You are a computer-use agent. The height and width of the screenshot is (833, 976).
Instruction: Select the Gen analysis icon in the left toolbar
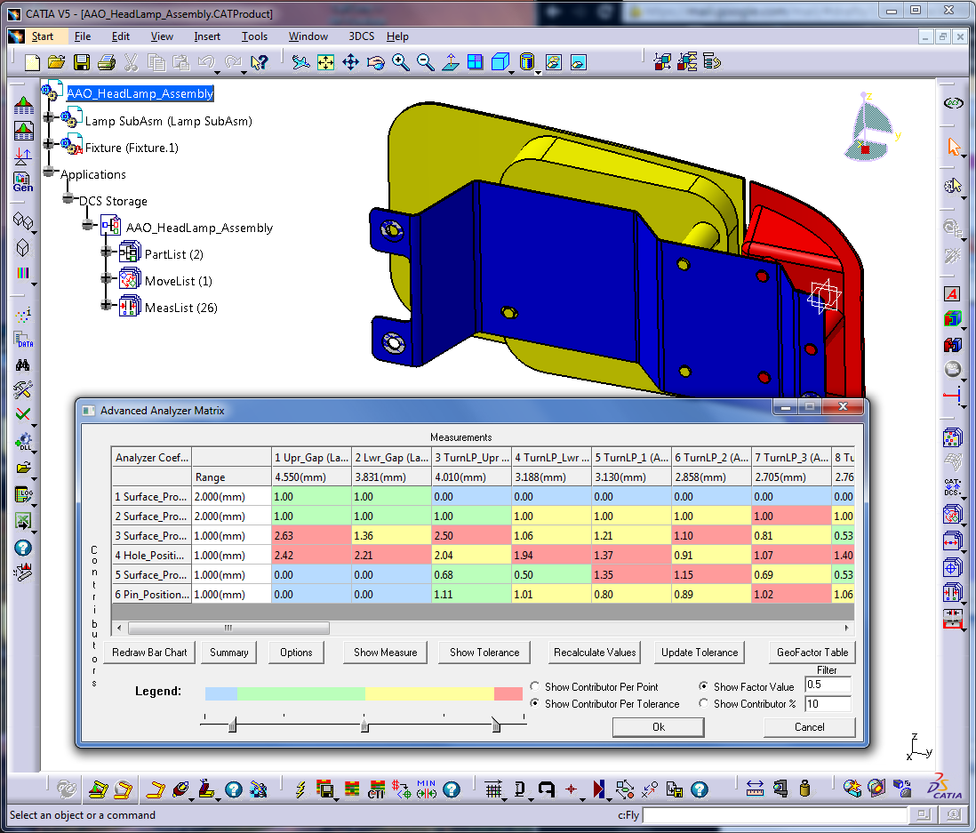click(x=22, y=180)
